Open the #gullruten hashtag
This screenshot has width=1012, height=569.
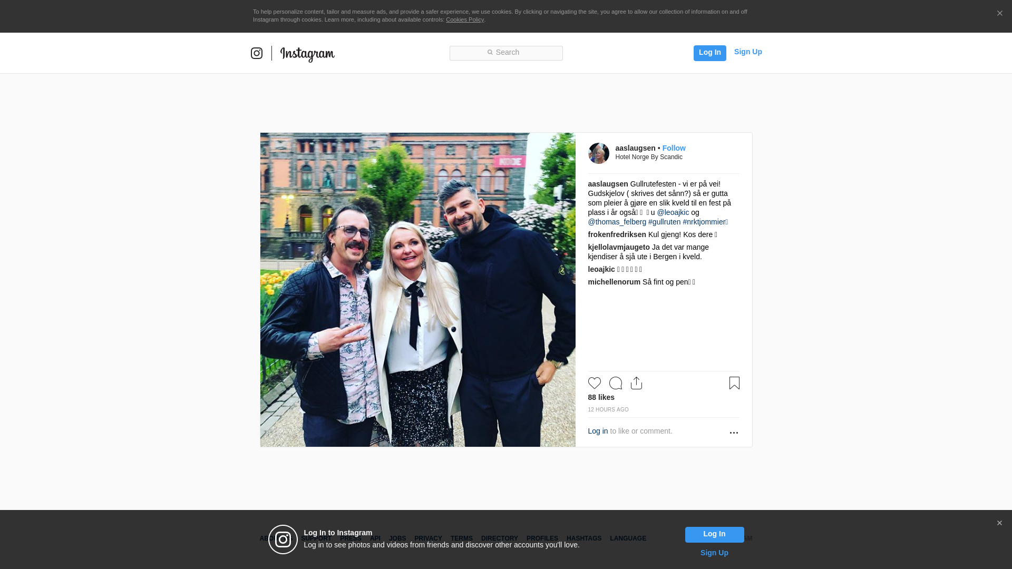coord(664,222)
